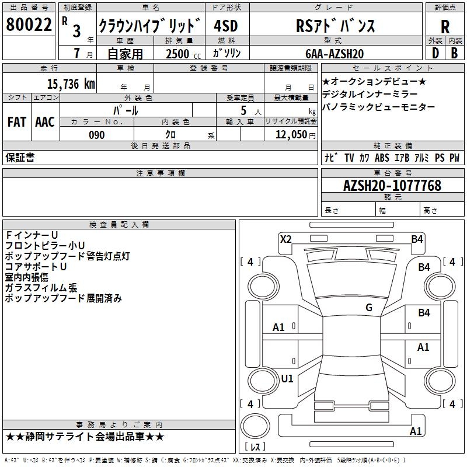Click the shift type FAT
The height and width of the screenshot is (467, 467).
pos(17,122)
